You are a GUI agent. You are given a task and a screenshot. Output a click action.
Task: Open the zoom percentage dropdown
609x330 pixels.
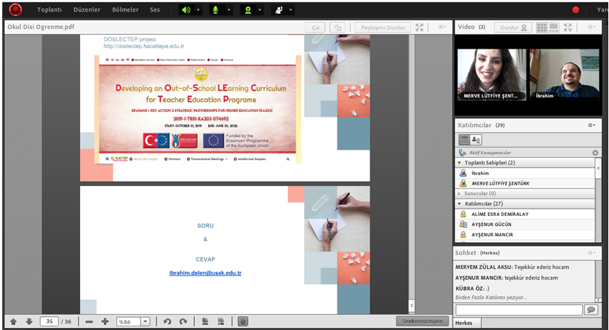click(145, 321)
